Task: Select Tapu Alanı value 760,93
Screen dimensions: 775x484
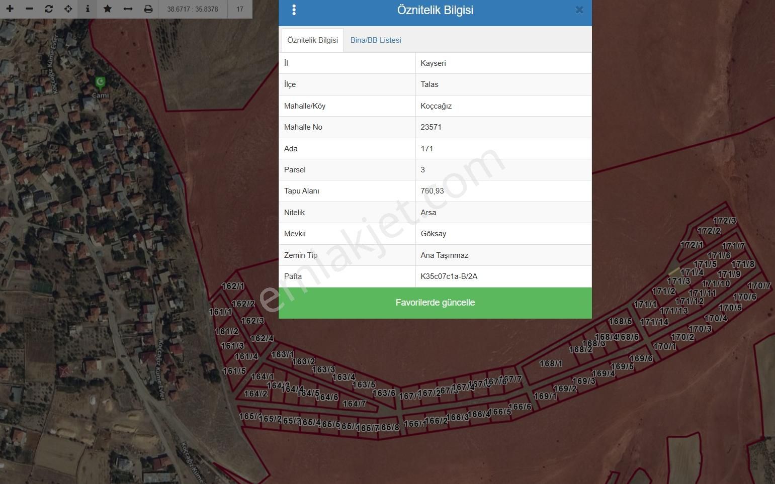Action: (x=503, y=191)
